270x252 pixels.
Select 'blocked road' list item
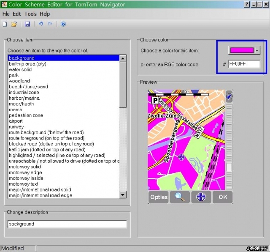64,144
